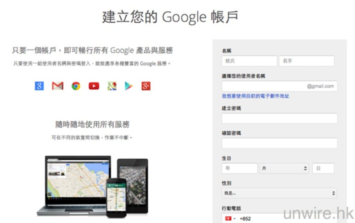Click the red YouTube icon
Screen dimensions: 355x223
[x=94, y=86]
